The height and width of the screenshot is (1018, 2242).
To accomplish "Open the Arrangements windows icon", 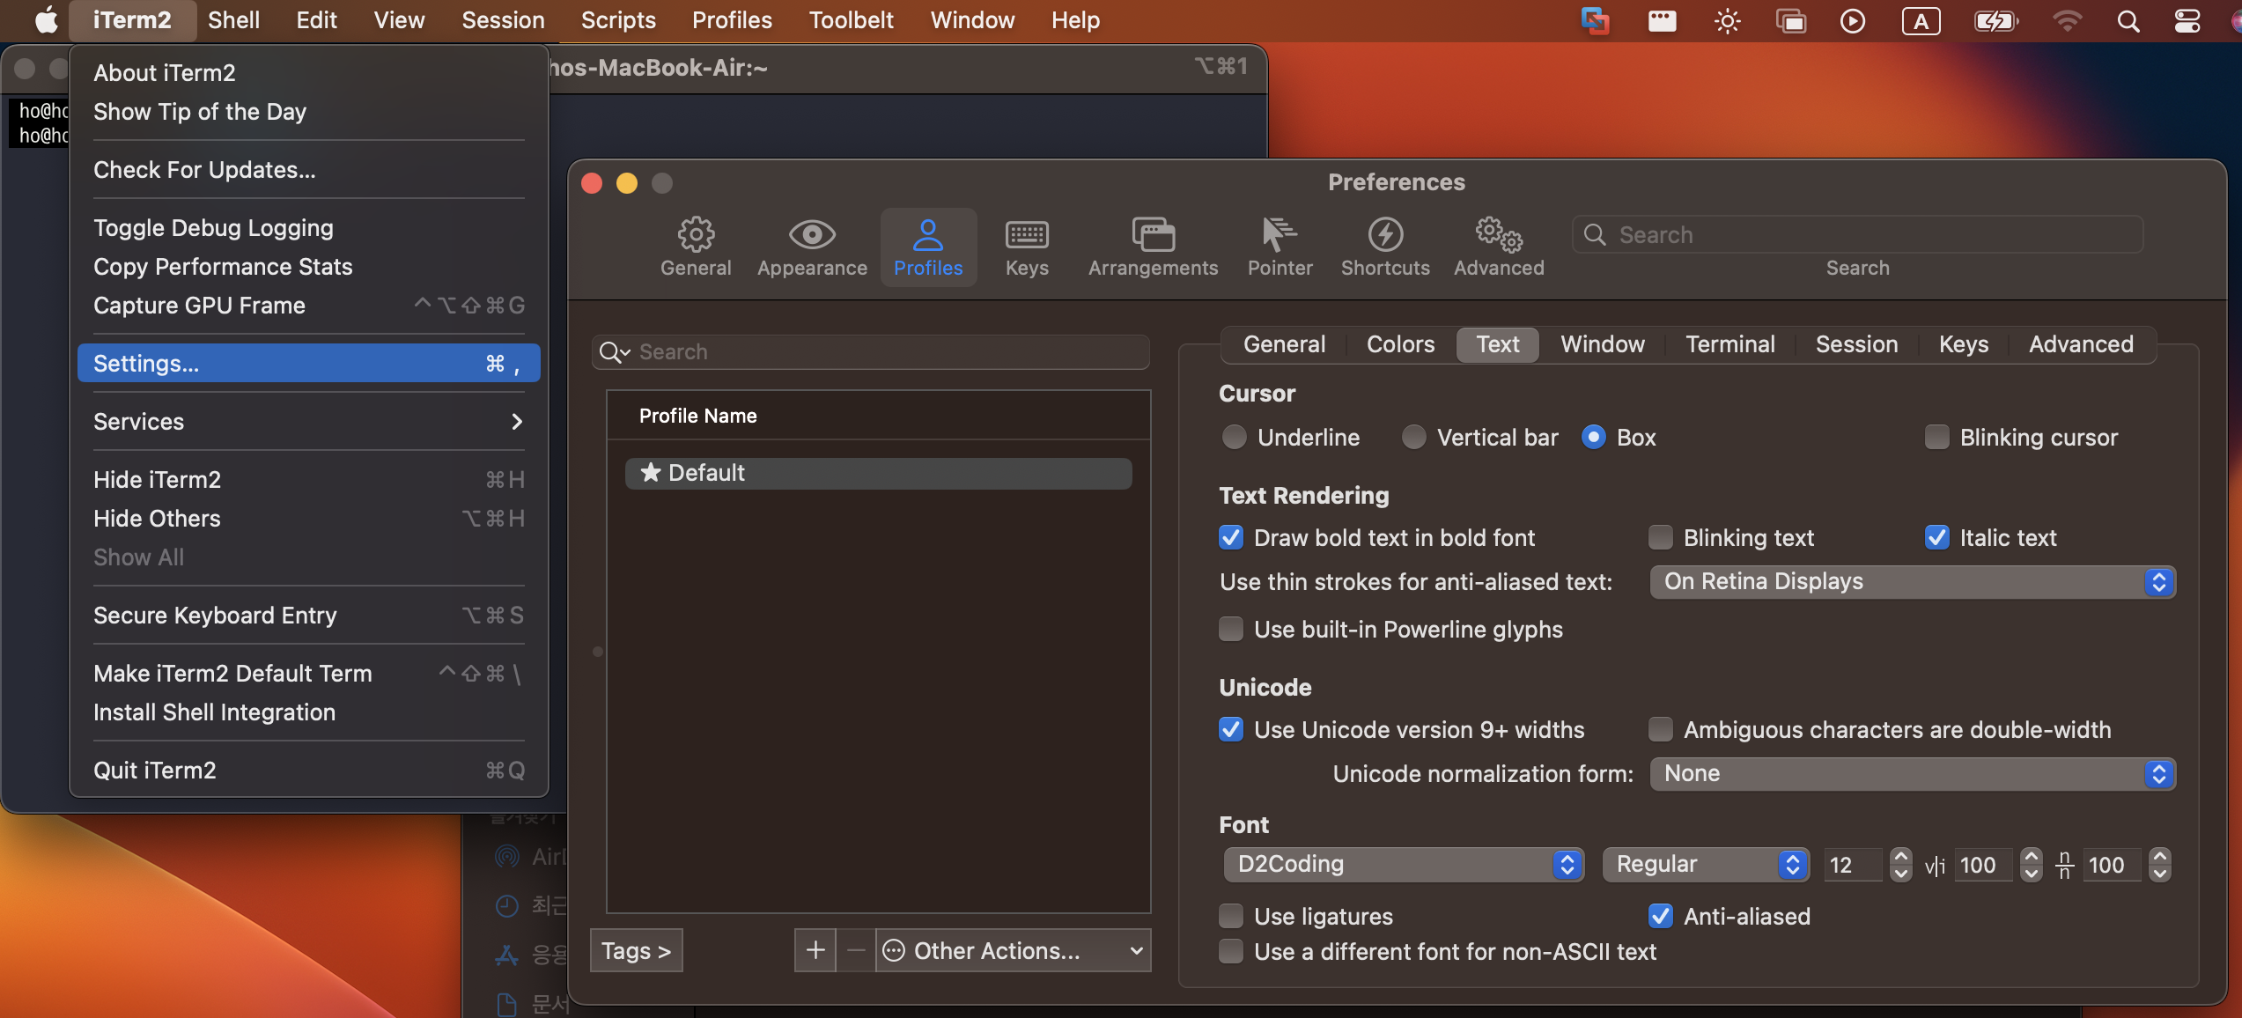I will pyautogui.click(x=1153, y=234).
